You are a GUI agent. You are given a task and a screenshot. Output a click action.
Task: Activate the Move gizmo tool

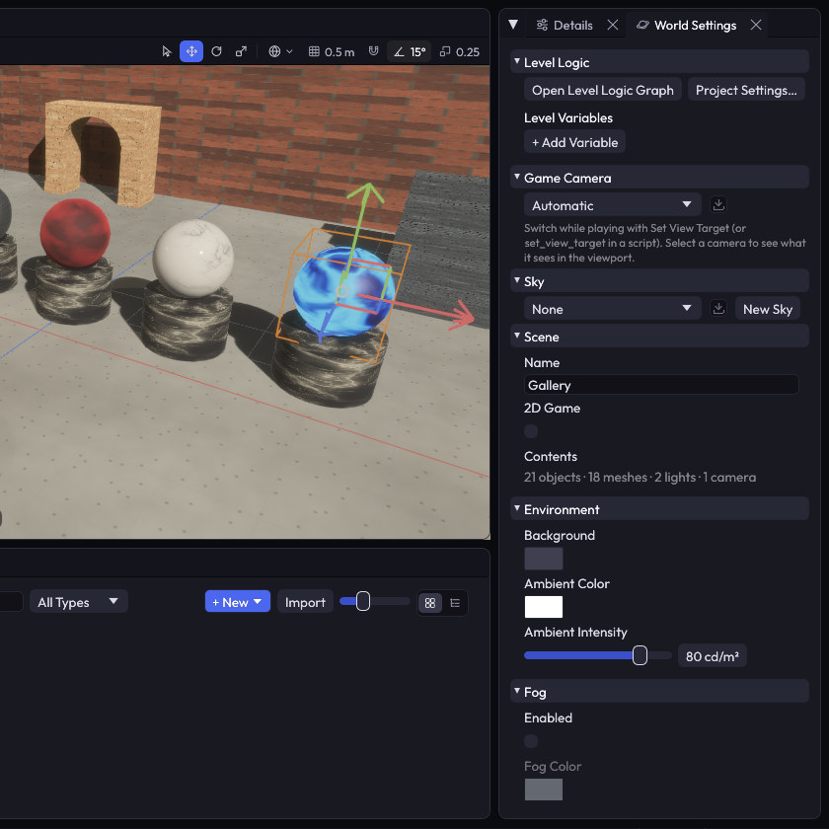coord(191,51)
